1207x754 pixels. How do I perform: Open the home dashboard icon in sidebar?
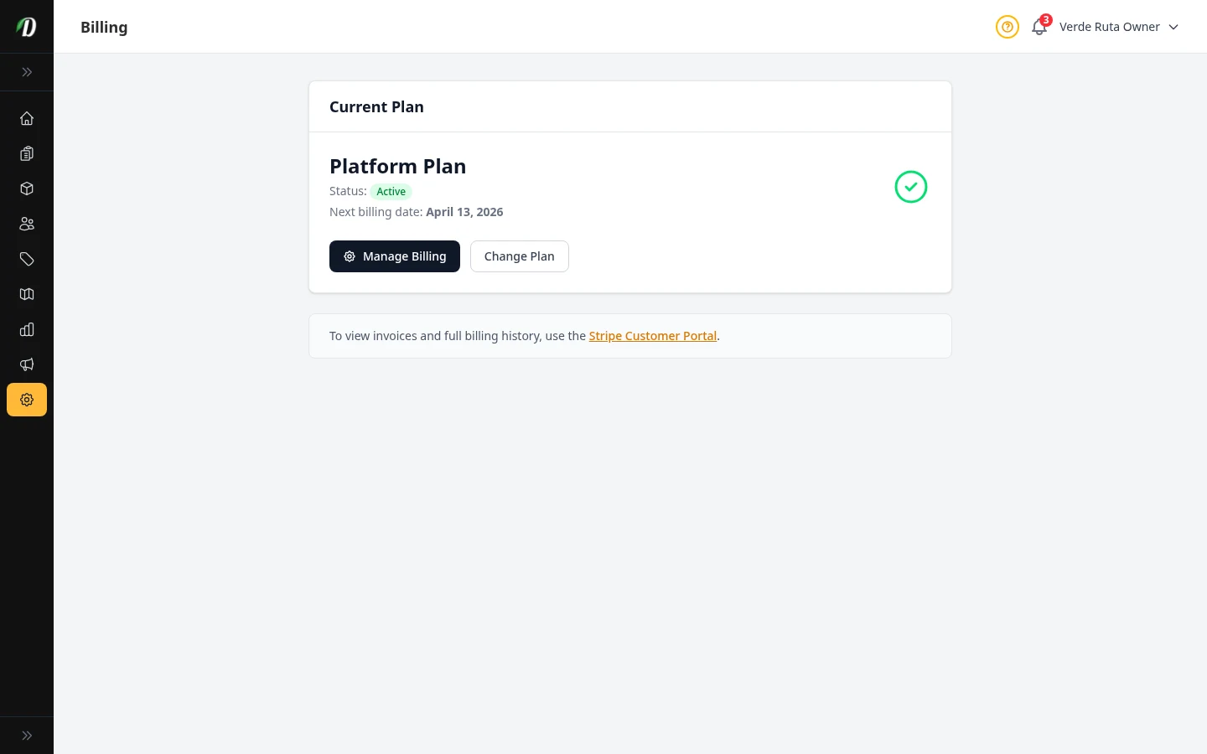(27, 118)
